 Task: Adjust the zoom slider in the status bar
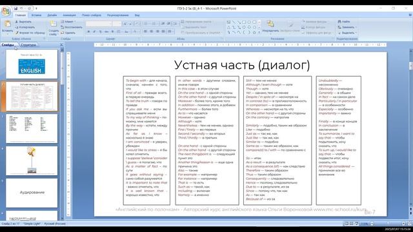point(388,224)
